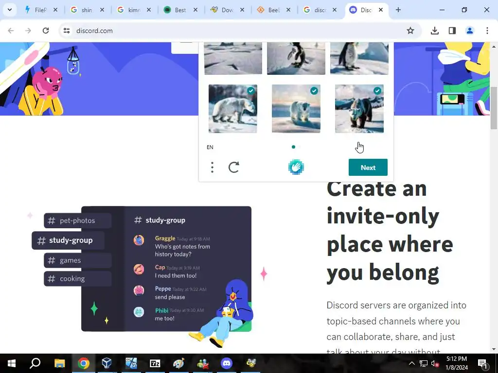Open the Paint palette app from taskbar

[x=178, y=363]
